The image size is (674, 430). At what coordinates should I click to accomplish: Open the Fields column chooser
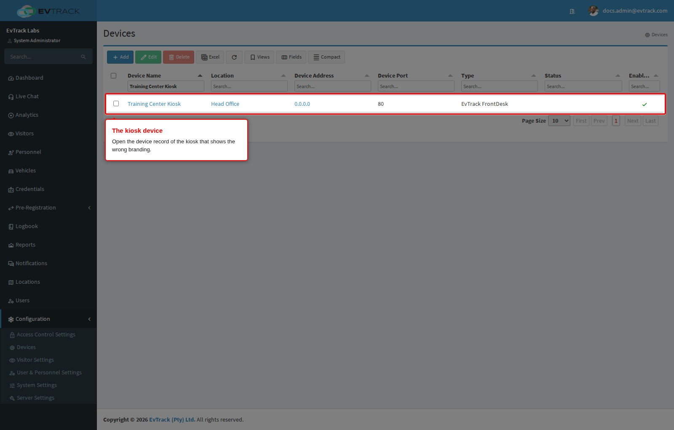click(291, 57)
